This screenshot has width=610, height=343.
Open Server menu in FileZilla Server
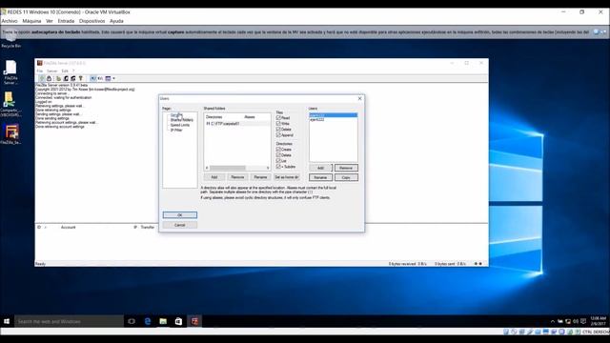(51, 71)
